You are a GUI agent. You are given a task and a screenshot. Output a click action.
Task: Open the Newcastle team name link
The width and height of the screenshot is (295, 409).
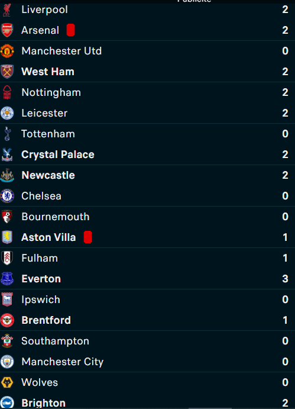[x=48, y=175]
